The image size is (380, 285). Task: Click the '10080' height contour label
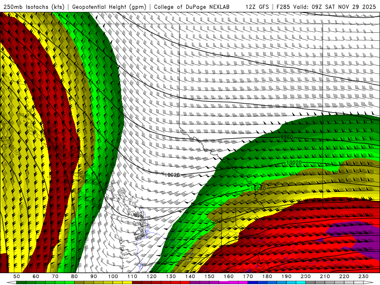click(258, 188)
